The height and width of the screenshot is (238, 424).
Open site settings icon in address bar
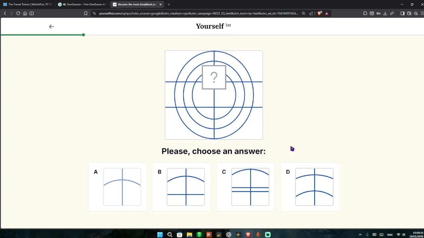94,13
